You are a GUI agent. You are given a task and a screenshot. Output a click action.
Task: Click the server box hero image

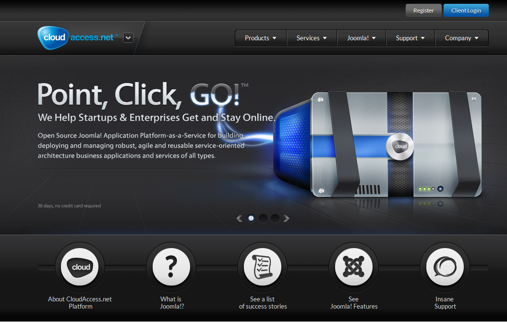pyautogui.click(x=378, y=145)
